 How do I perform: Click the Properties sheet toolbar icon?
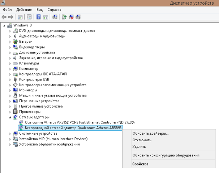click(x=29, y=17)
